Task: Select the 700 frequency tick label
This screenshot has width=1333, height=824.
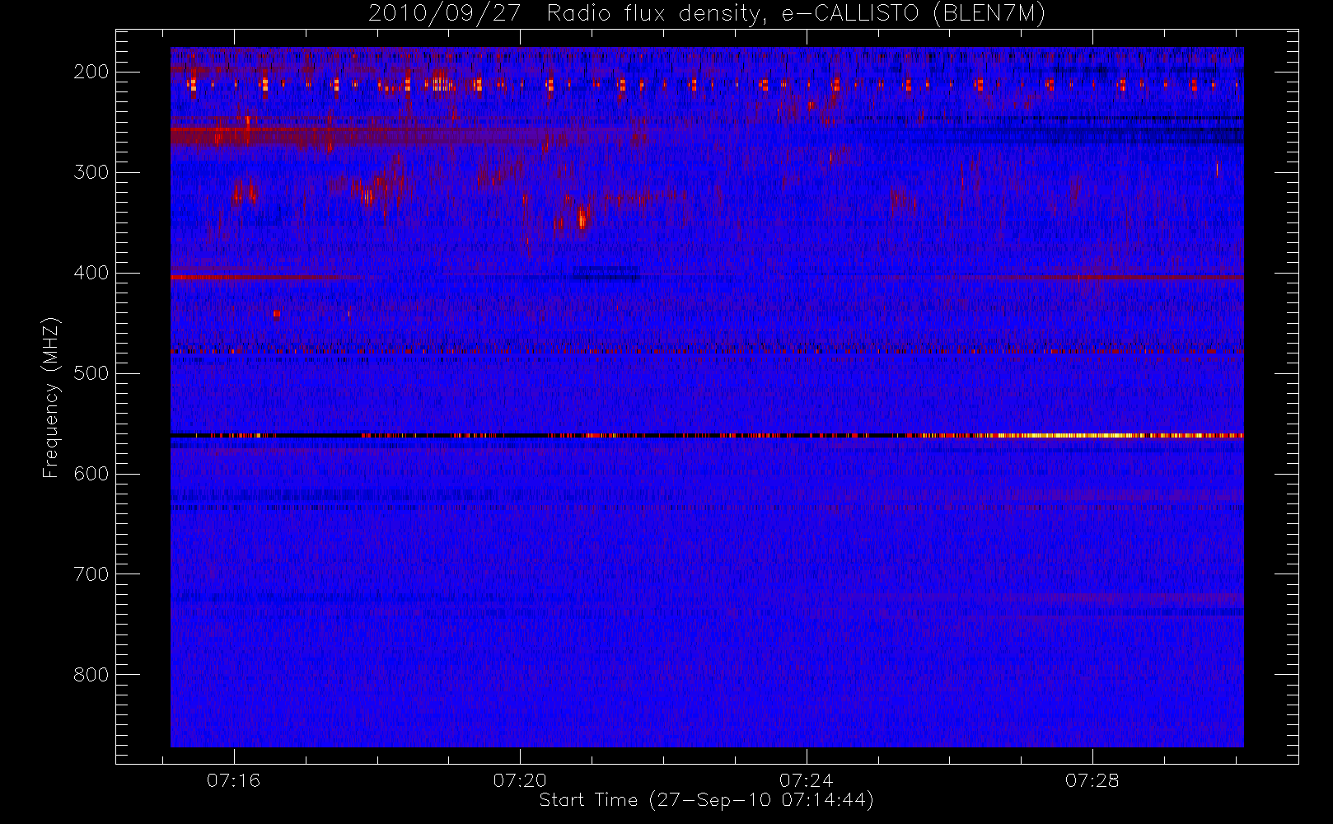Action: click(x=91, y=574)
